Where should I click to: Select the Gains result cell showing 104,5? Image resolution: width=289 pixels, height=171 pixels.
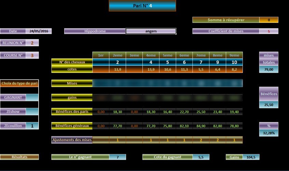click(252, 157)
